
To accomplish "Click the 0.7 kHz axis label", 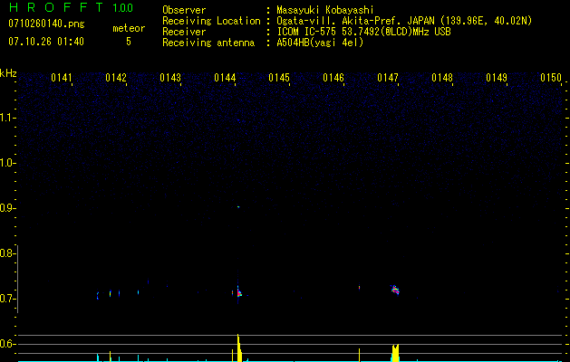I will click(x=7, y=299).
